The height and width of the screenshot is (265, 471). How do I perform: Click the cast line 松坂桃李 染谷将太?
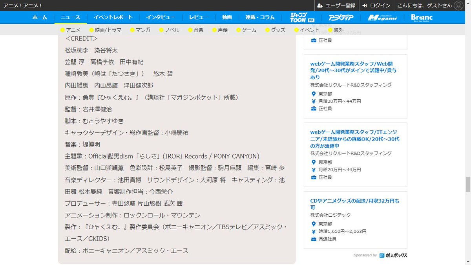tap(91, 50)
